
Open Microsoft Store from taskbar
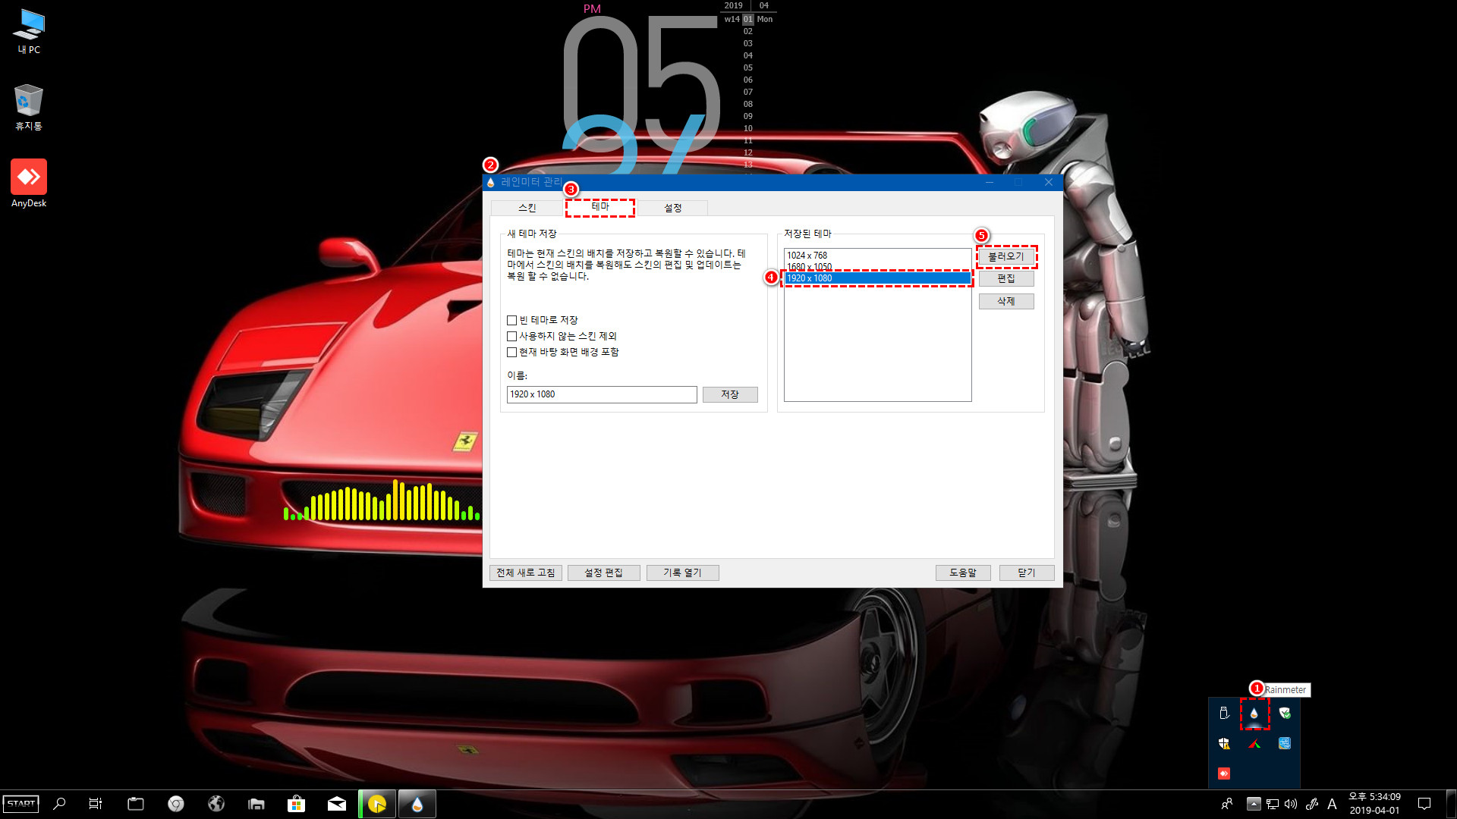297,804
